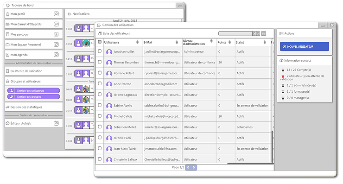This screenshot has height=184, width=343.
Task: Open filter dropdown next to search field
Action: [x=264, y=33]
